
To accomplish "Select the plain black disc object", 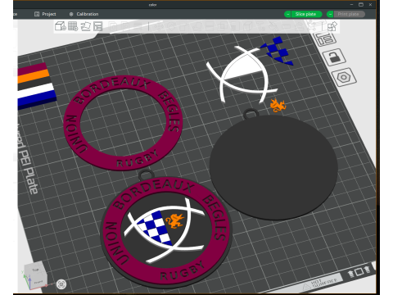I will 273,166.
